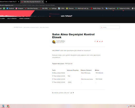
Task: Click the thumbs down not helpful icon
Action: [x=73, y=93]
